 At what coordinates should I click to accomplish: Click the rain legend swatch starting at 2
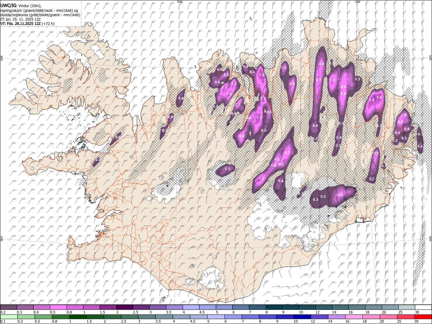(112, 317)
